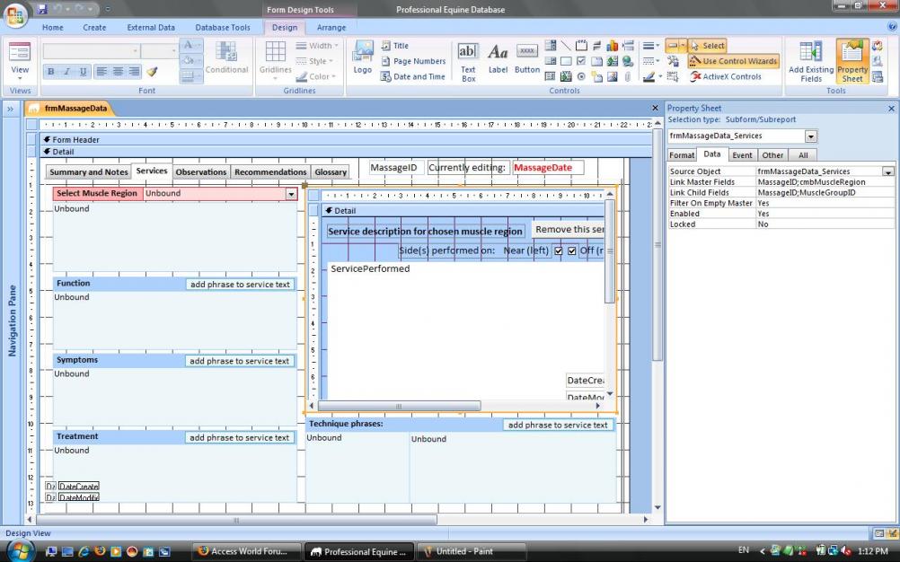Expand the Gridlines dropdown
Viewport: 900px width, 562px height.
pos(275,79)
